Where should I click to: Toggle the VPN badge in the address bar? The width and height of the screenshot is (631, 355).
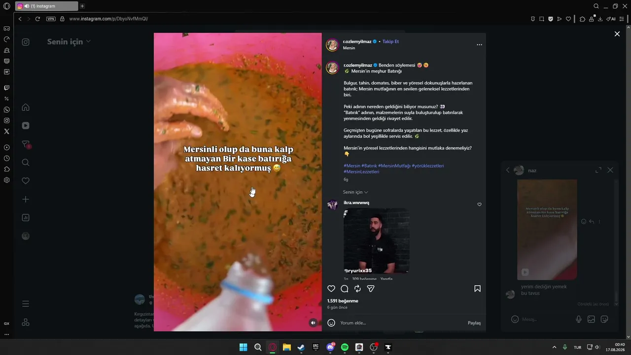[x=51, y=19]
